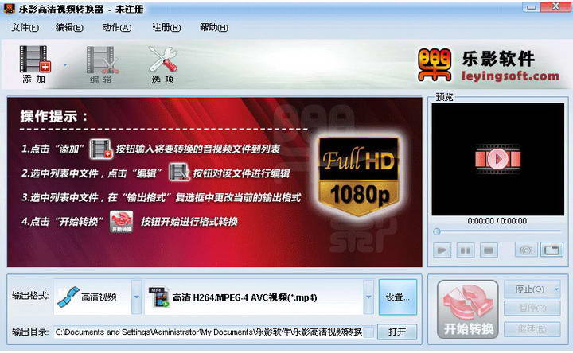Click the 0:00:00 / 0:00:00 time text
573x353 pixels.
497,221
